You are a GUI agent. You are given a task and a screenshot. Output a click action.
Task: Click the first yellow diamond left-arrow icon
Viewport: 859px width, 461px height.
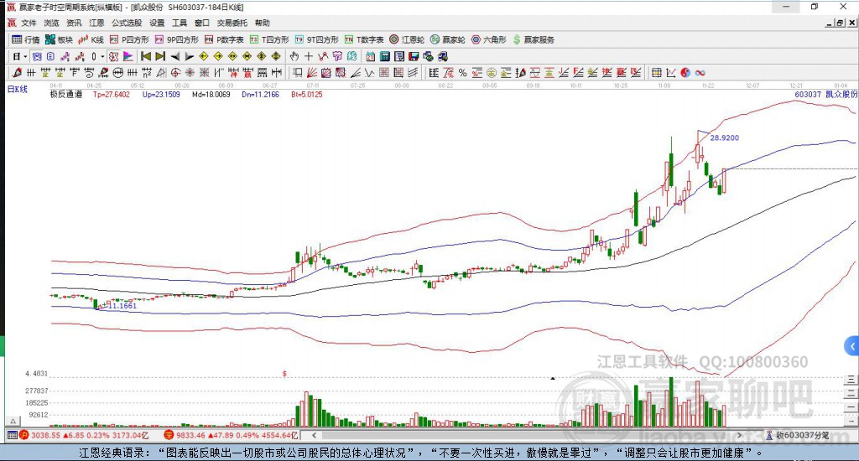[x=203, y=56]
